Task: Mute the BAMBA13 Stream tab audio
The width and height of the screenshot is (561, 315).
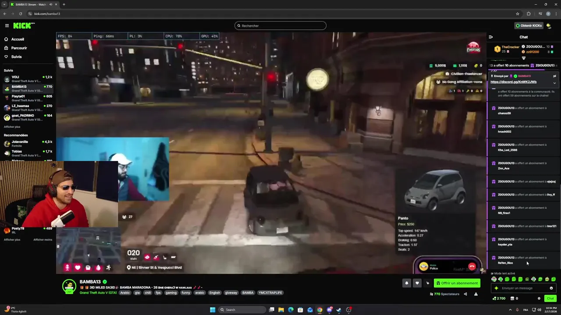Action: 51,4
